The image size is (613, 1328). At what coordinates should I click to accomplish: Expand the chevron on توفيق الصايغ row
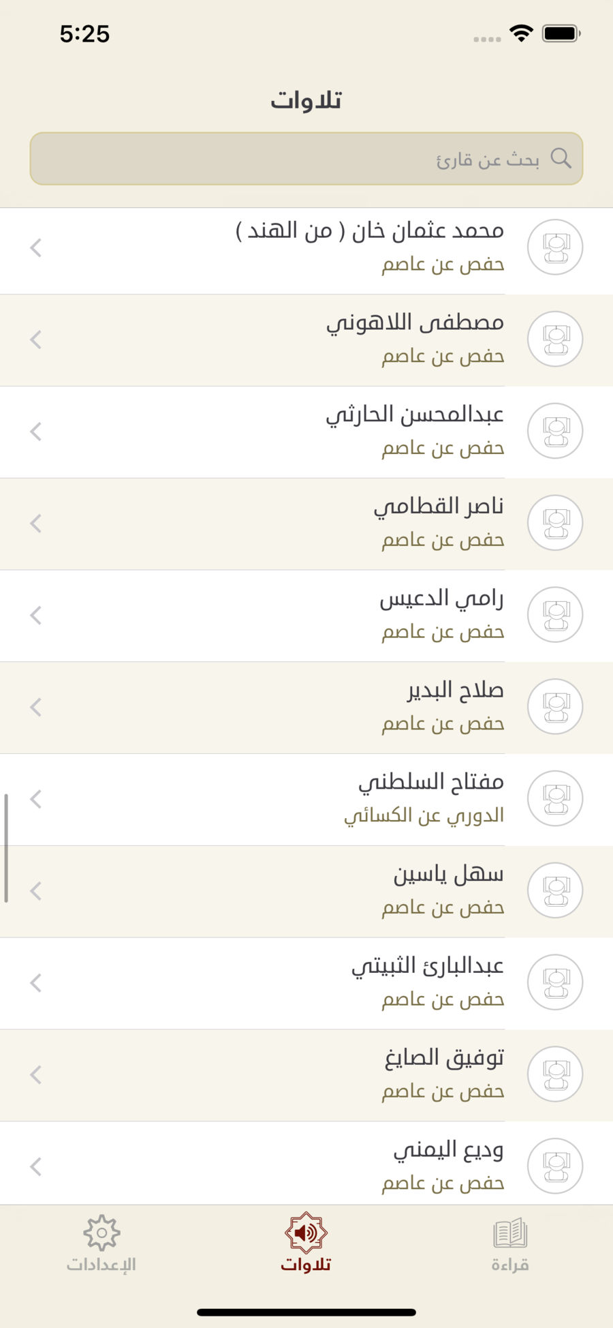coord(36,1074)
